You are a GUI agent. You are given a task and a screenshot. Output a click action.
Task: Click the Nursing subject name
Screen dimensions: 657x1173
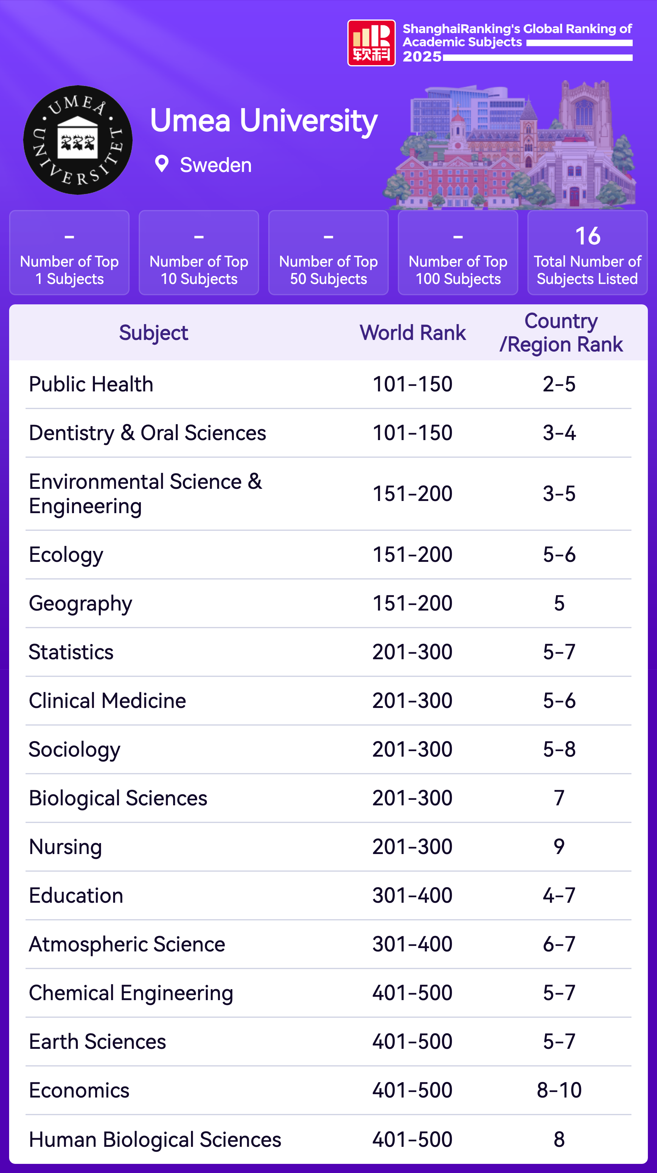pyautogui.click(x=65, y=847)
